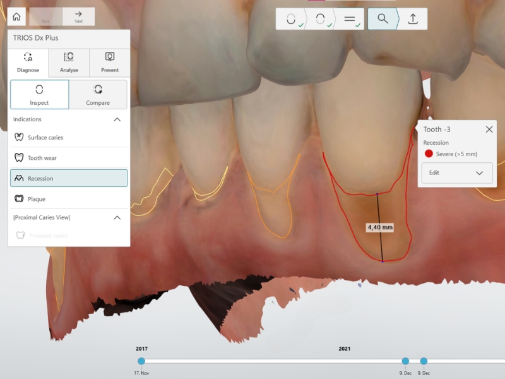Image resolution: width=505 pixels, height=379 pixels.
Task: Open the Edit dropdown for Tooth -3
Action: pyautogui.click(x=456, y=173)
